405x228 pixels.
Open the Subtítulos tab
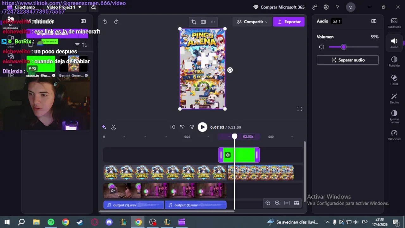click(x=394, y=23)
